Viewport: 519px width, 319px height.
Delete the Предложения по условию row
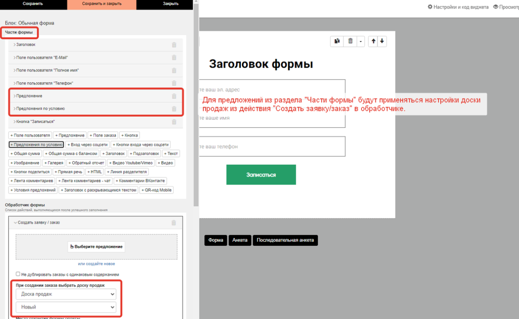pyautogui.click(x=174, y=109)
